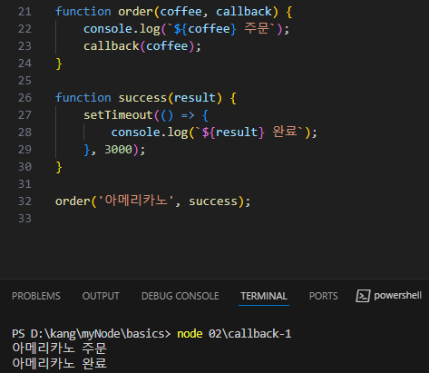Viewport: 429px width, 373px height.
Task: Click line number 26 in gutter
Action: click(24, 98)
